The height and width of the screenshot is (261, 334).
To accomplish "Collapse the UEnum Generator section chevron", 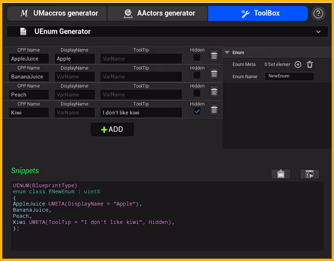I will (x=318, y=32).
